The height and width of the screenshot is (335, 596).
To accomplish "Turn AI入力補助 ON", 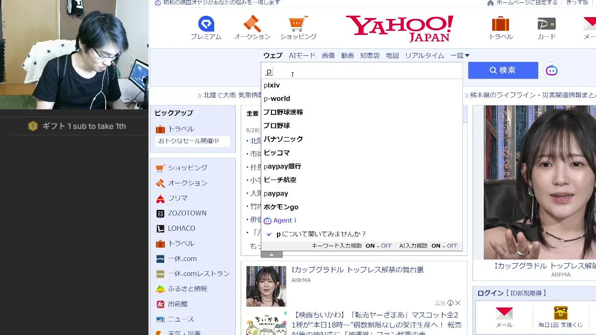I will tap(436, 246).
